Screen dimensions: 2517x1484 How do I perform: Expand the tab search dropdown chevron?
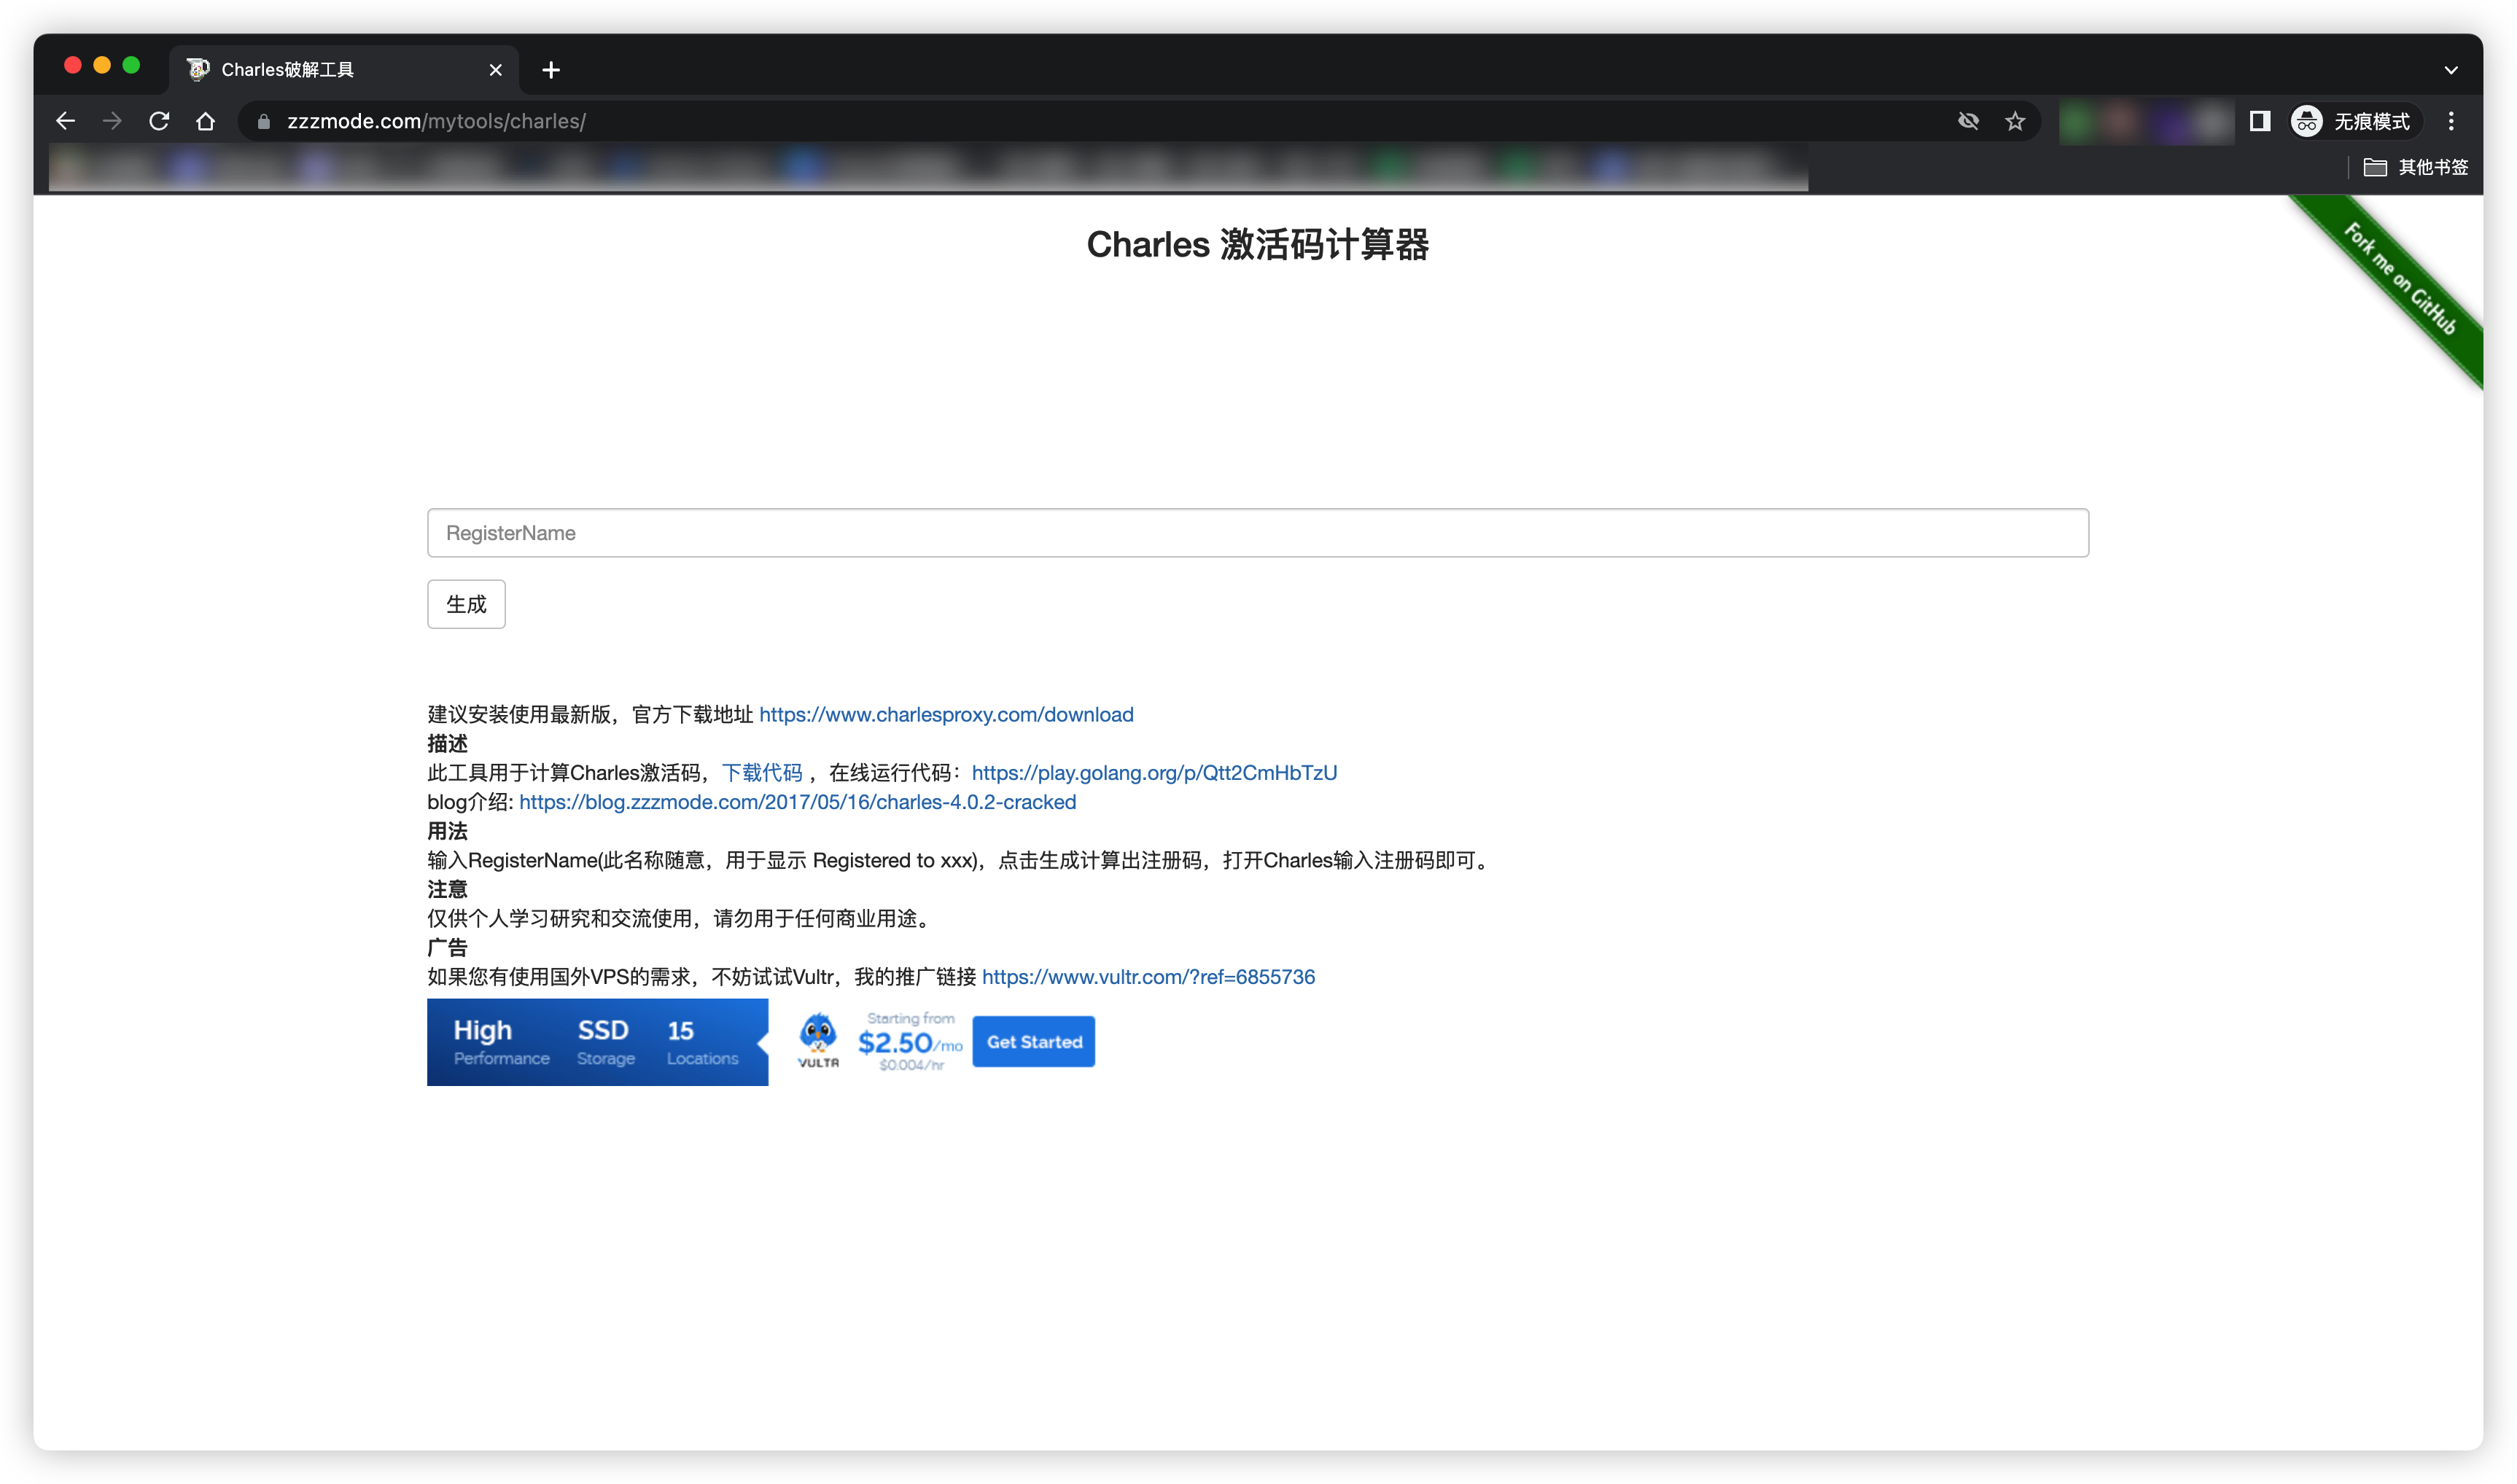click(2450, 70)
